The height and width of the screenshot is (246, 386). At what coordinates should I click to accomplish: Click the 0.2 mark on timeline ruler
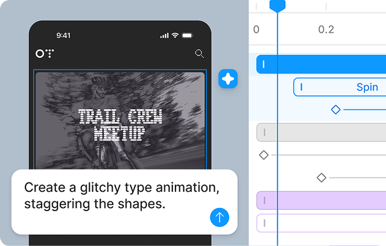326,29
